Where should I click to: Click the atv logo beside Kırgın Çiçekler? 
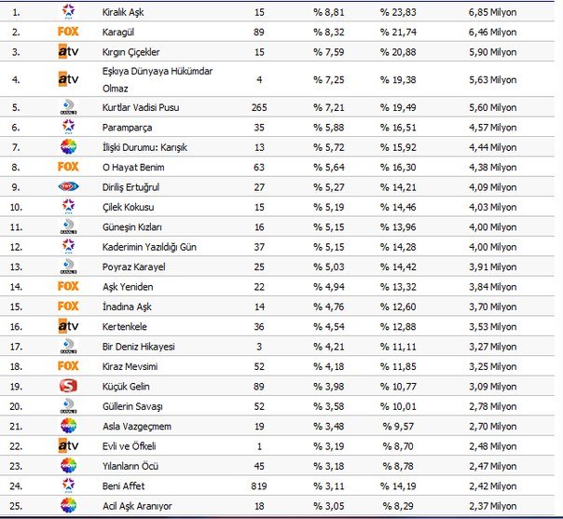coord(68,50)
